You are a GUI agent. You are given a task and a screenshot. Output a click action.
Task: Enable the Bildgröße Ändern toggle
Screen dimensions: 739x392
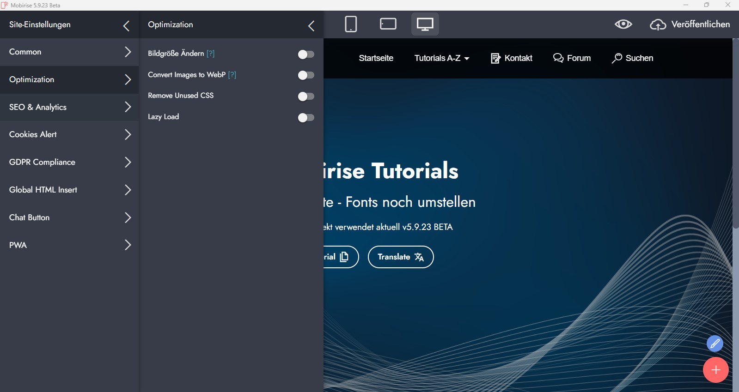(x=305, y=54)
